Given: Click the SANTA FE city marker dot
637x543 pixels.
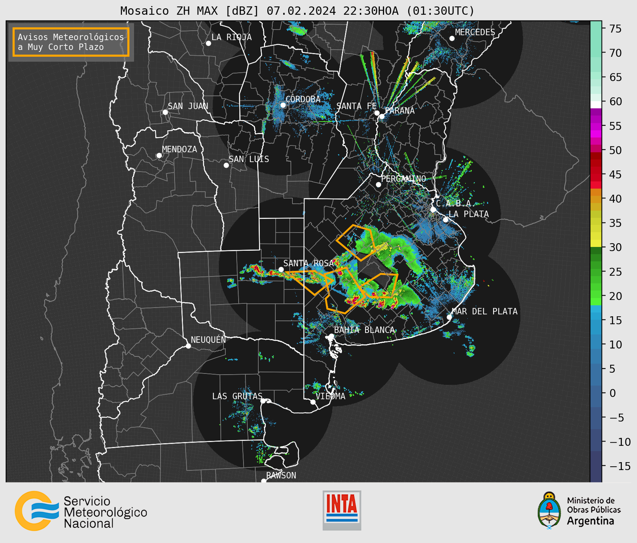Looking at the screenshot, I should 377,113.
